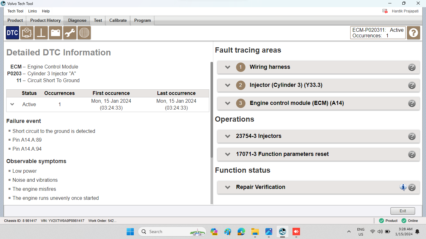
Task: Open help for Wiring harness
Action: tap(412, 67)
